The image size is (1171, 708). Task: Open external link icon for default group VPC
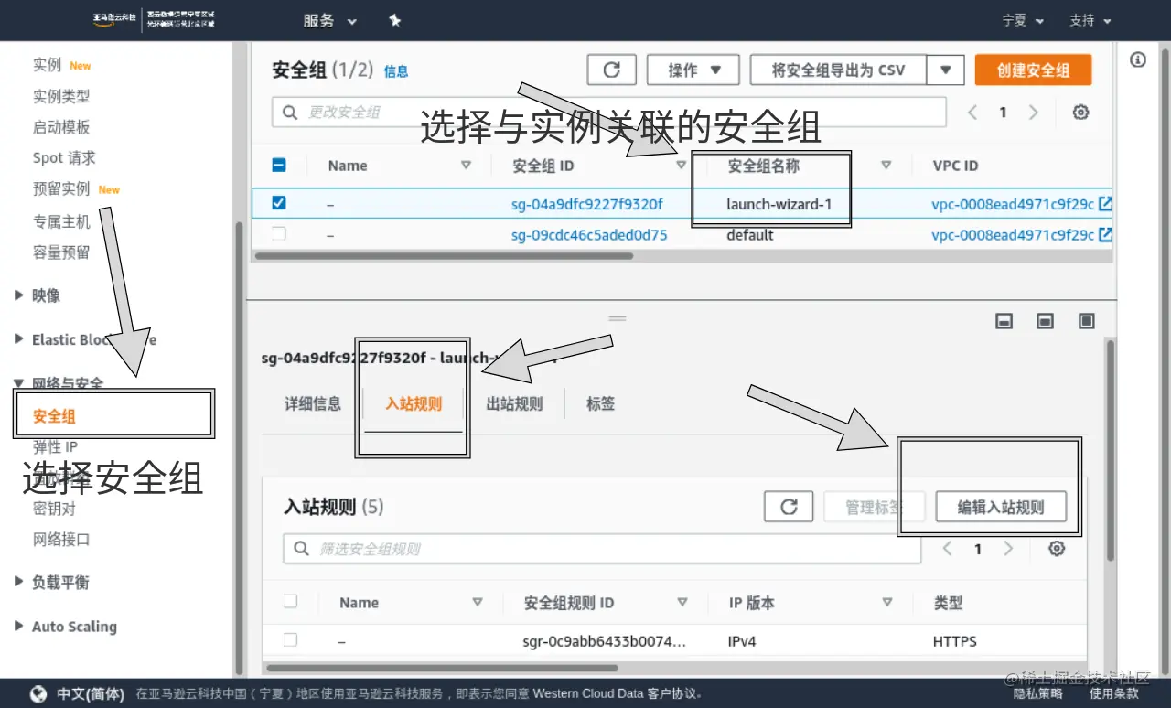pos(1105,235)
